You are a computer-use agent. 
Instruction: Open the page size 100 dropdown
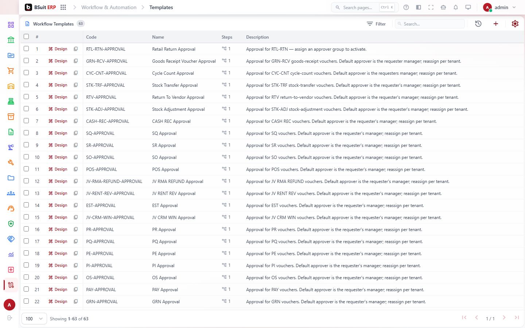point(34,319)
